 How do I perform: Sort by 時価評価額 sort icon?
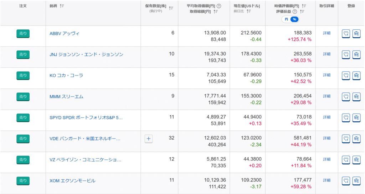[304, 6]
